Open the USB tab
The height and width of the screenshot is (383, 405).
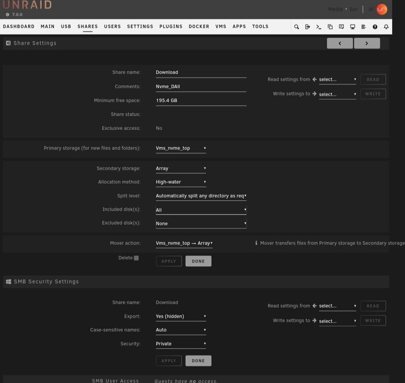[x=66, y=27]
